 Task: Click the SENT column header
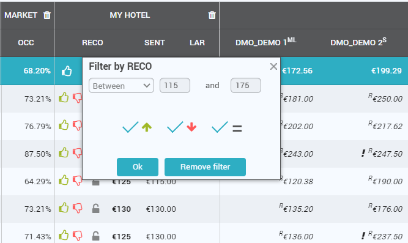click(x=155, y=43)
